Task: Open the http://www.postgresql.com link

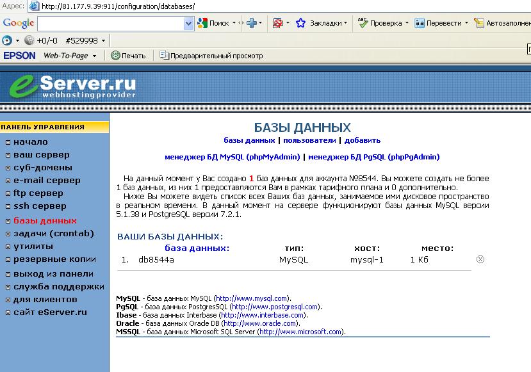Action: tap(275, 307)
